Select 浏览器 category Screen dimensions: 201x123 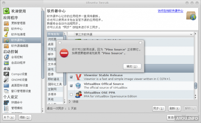(x=55, y=39)
